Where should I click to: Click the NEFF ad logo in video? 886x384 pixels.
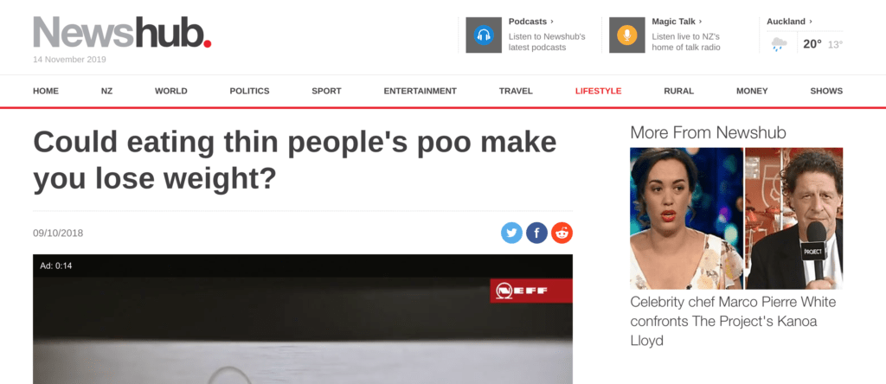point(531,291)
